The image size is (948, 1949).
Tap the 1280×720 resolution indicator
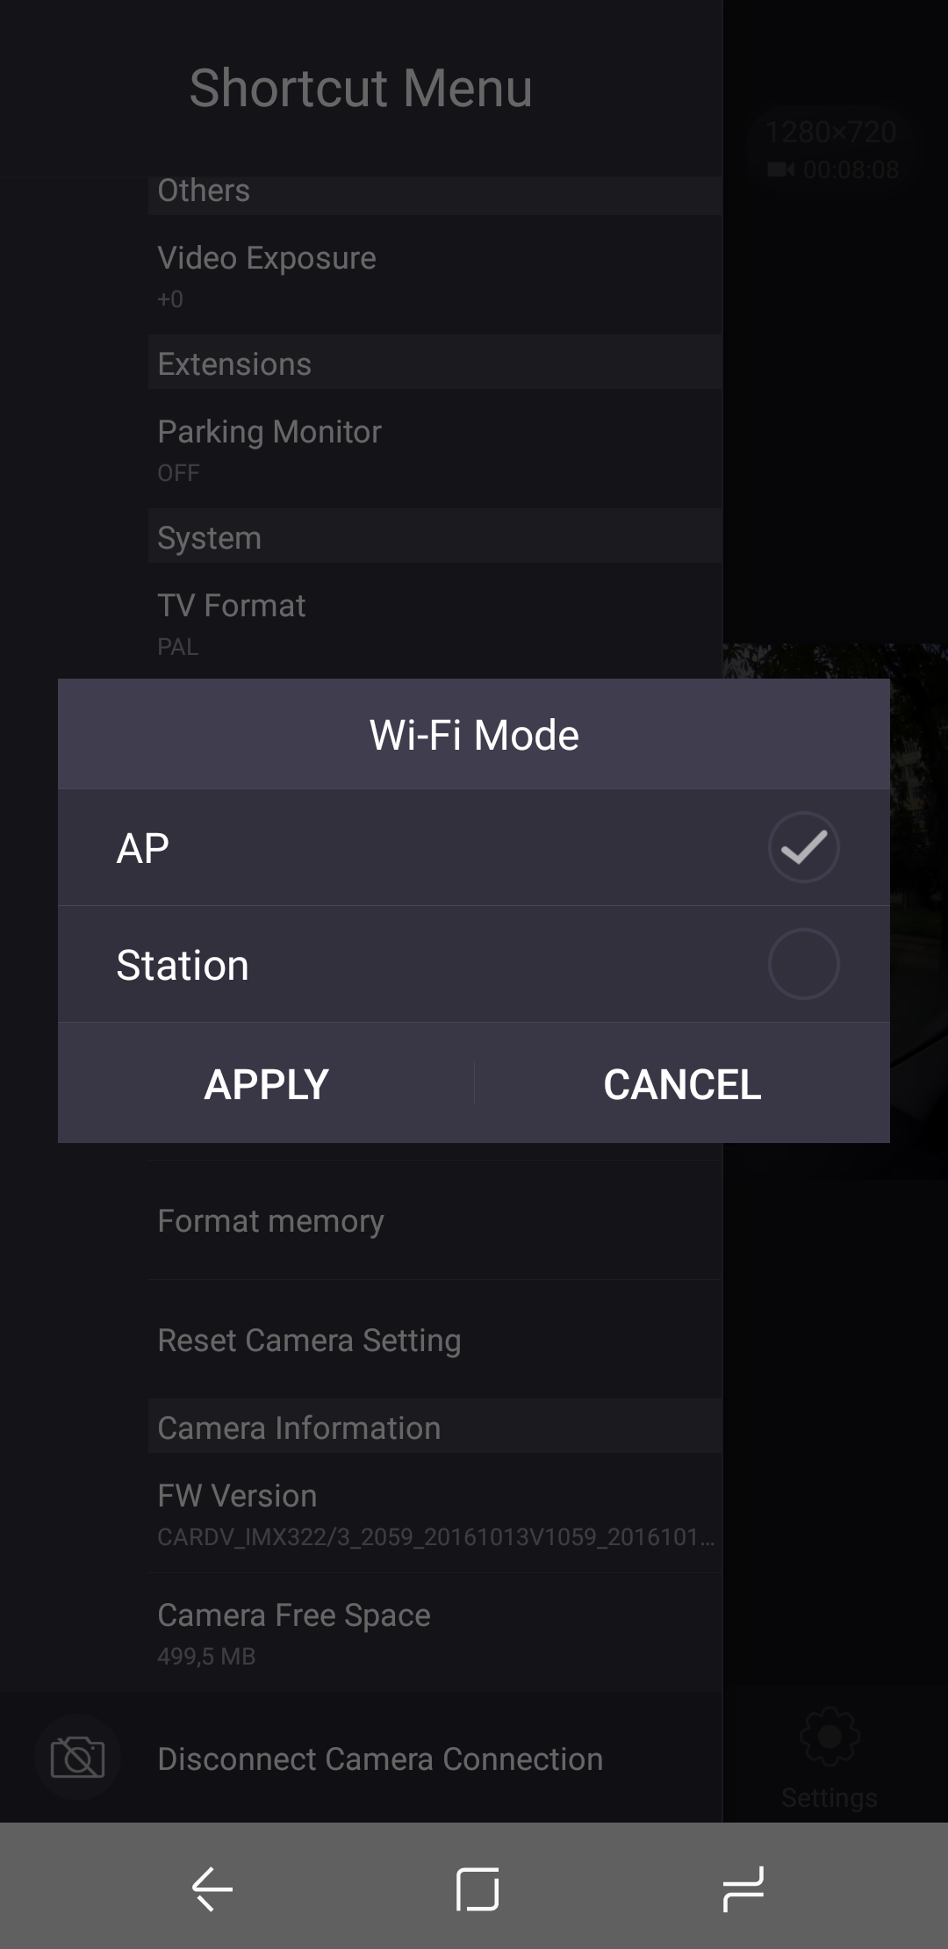pos(830,132)
